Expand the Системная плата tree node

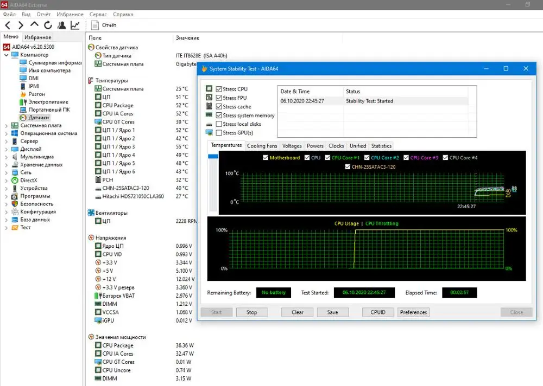(x=6, y=125)
